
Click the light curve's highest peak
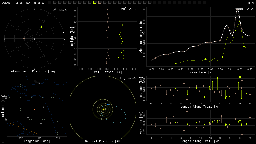click(x=237, y=9)
